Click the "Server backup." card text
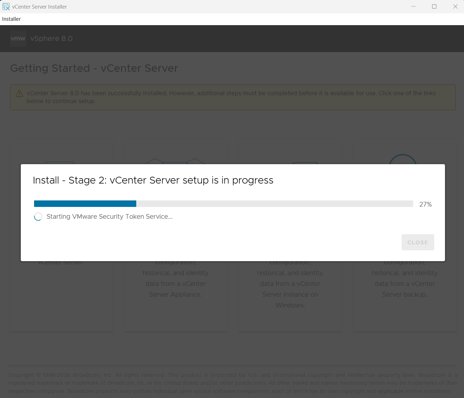 (404, 295)
